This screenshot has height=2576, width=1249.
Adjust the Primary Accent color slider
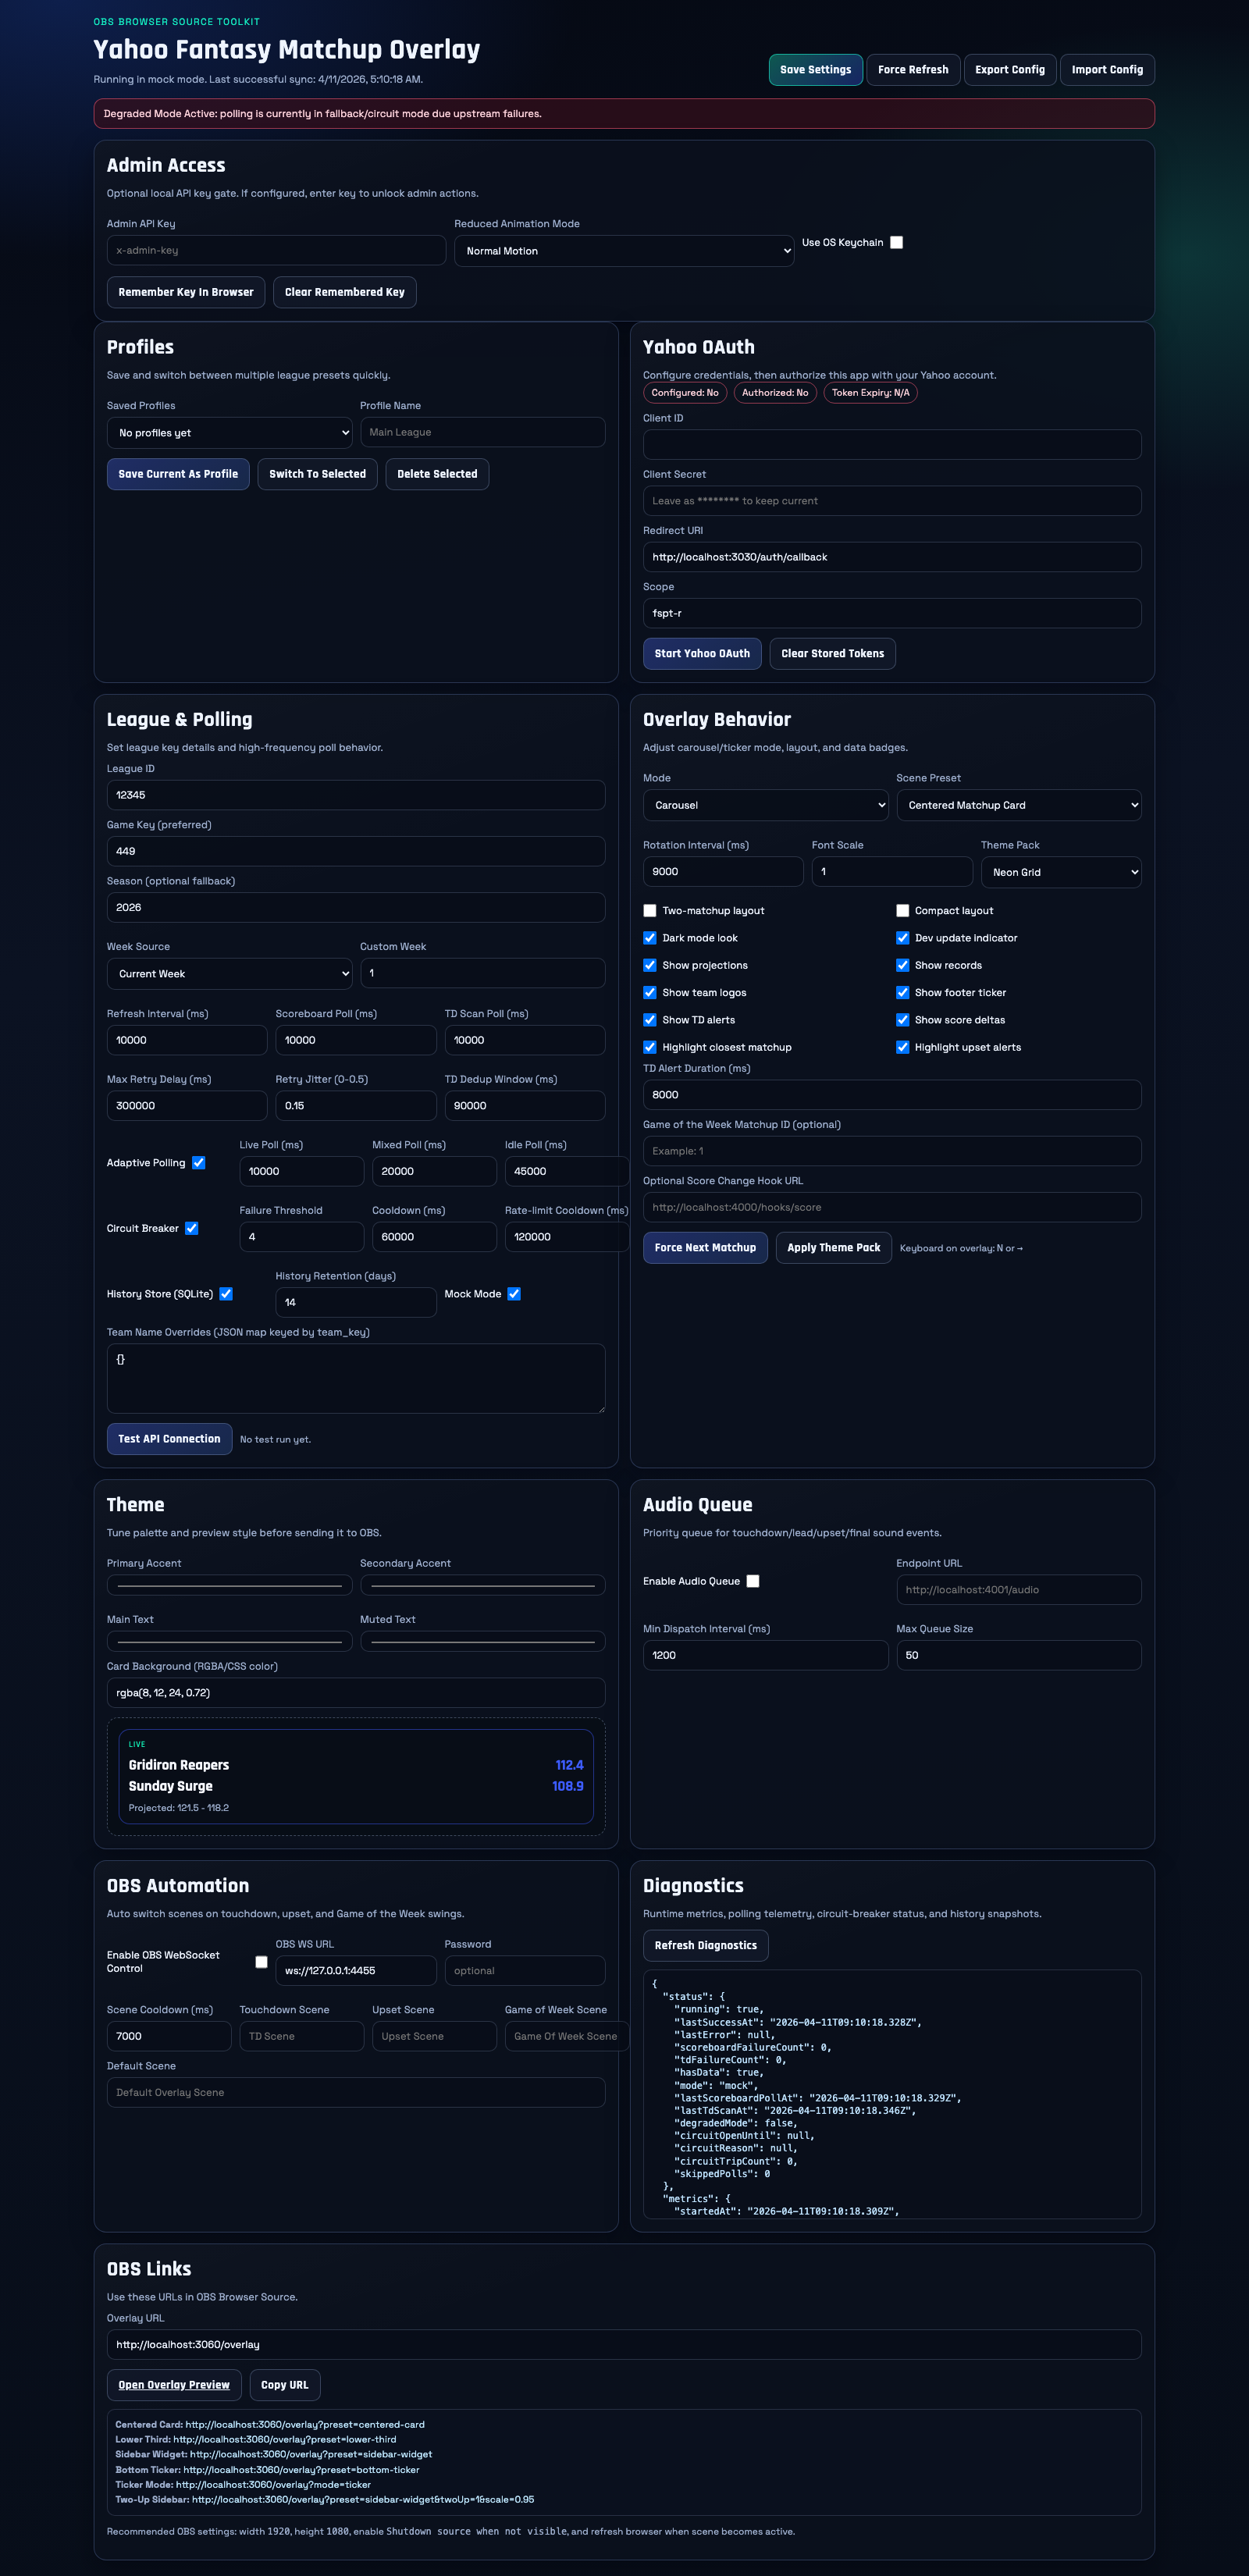(228, 1585)
